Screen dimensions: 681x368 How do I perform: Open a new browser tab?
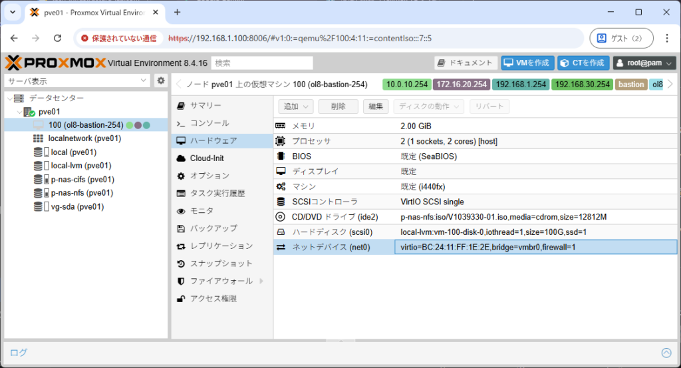pos(177,12)
